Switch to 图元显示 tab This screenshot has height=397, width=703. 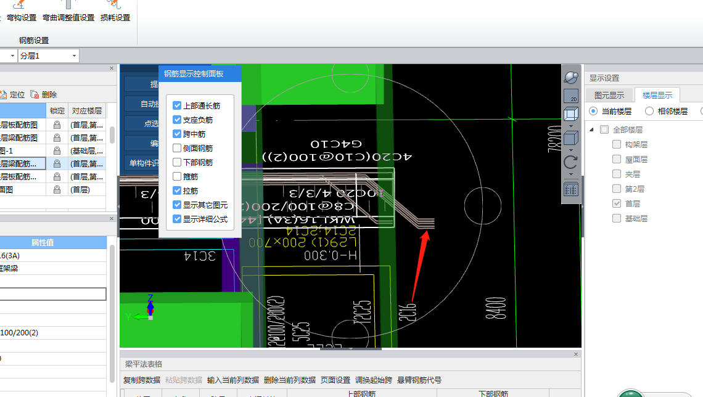609,95
